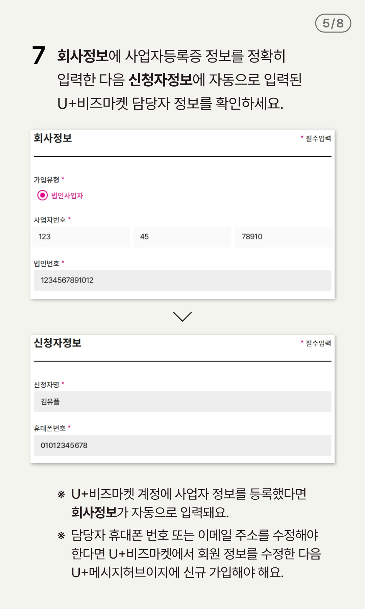Click the 가입유형 field label

pos(47,180)
